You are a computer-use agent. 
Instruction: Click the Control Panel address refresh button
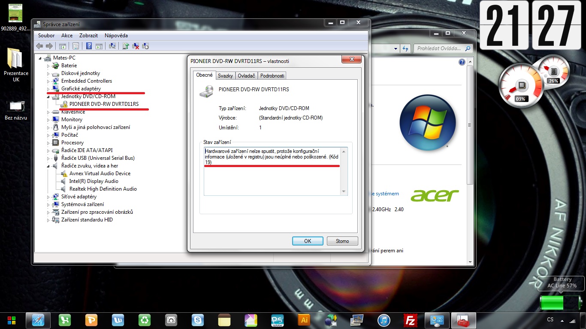[405, 49]
